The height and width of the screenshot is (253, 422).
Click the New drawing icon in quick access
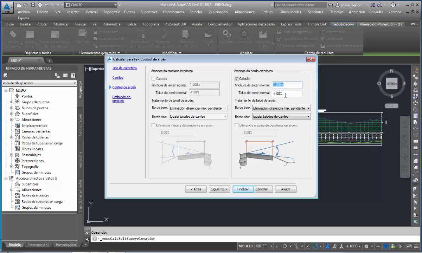click(x=19, y=5)
